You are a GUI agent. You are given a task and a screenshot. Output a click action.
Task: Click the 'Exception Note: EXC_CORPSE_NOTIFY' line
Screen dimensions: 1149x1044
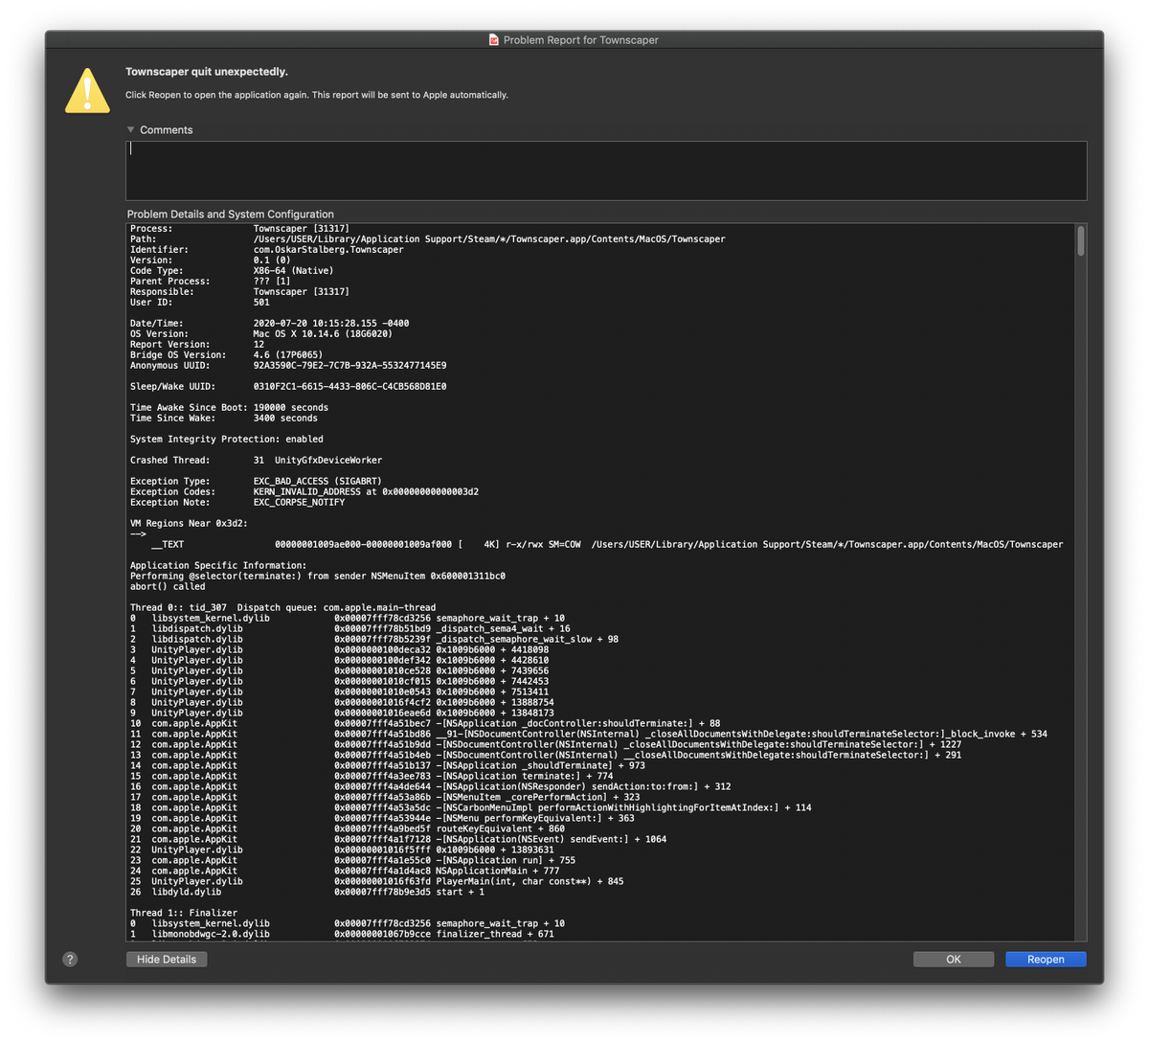pos(237,503)
